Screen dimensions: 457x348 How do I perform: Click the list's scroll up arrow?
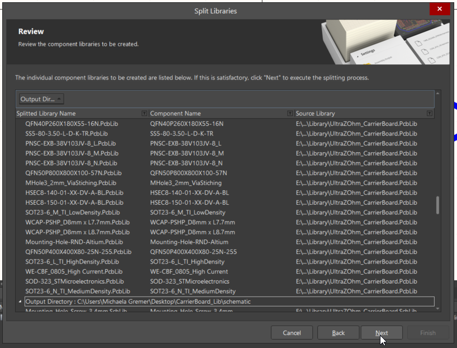[437, 93]
